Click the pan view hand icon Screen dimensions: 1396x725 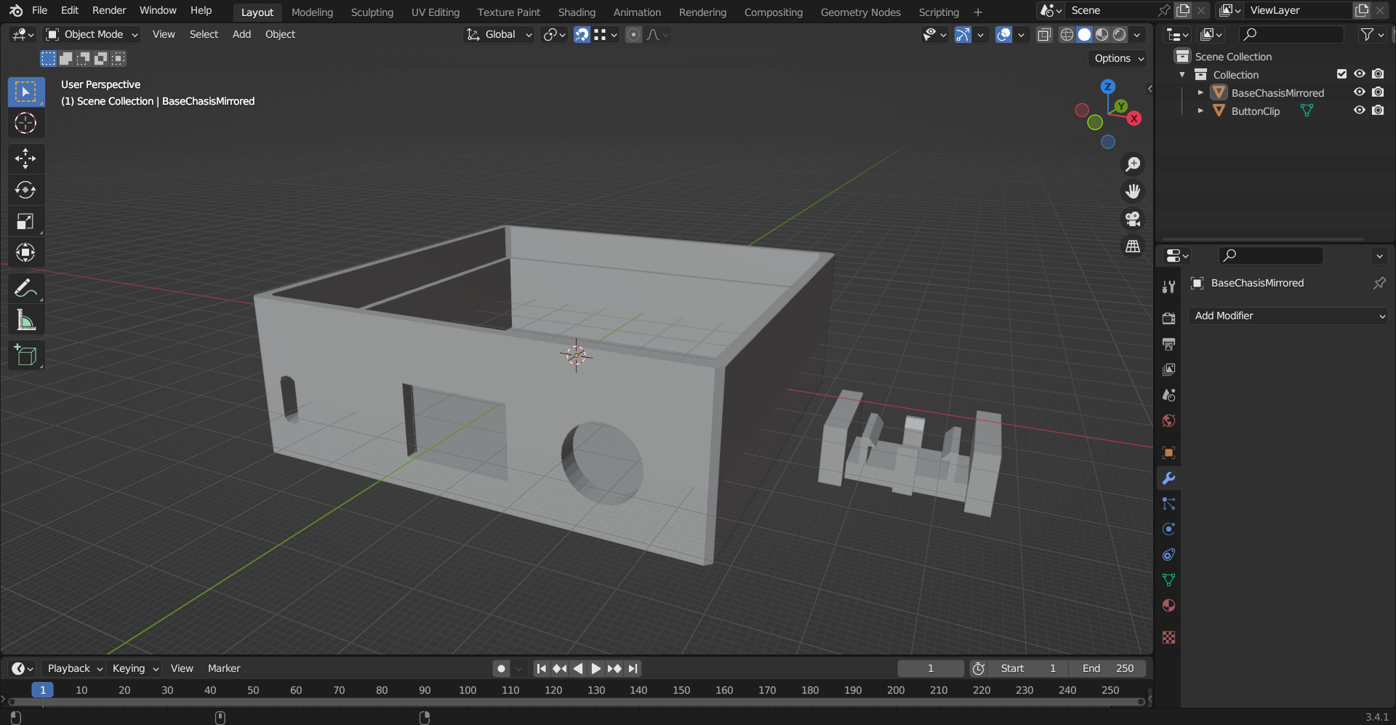click(1133, 191)
